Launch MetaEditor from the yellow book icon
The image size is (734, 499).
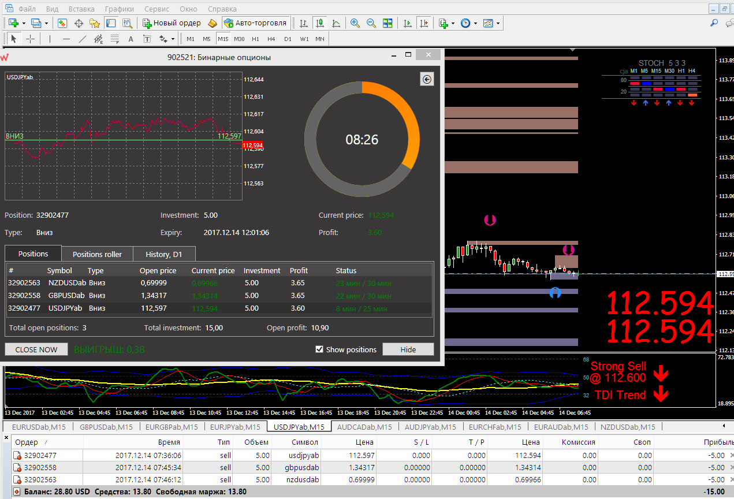[212, 23]
